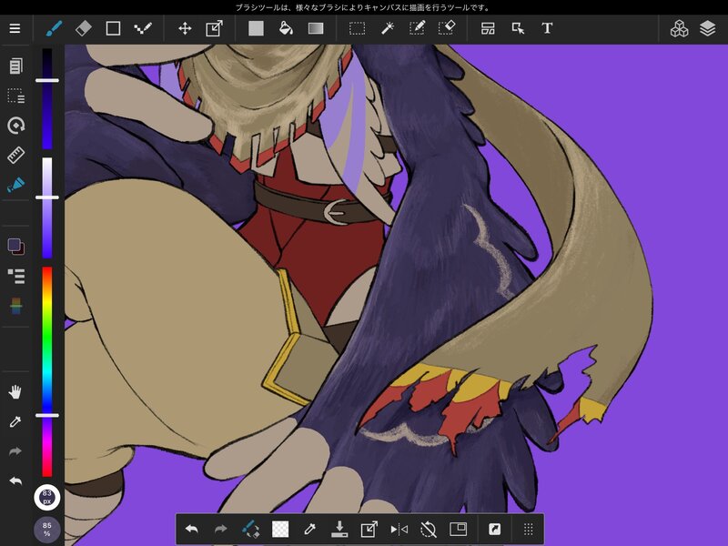This screenshot has height=546, width=728.
Task: Select the Panel Divide tool
Action: tap(488, 28)
